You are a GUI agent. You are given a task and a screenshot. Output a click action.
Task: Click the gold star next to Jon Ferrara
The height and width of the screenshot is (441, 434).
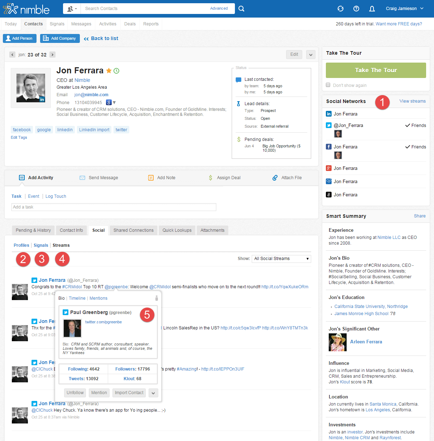tap(109, 71)
